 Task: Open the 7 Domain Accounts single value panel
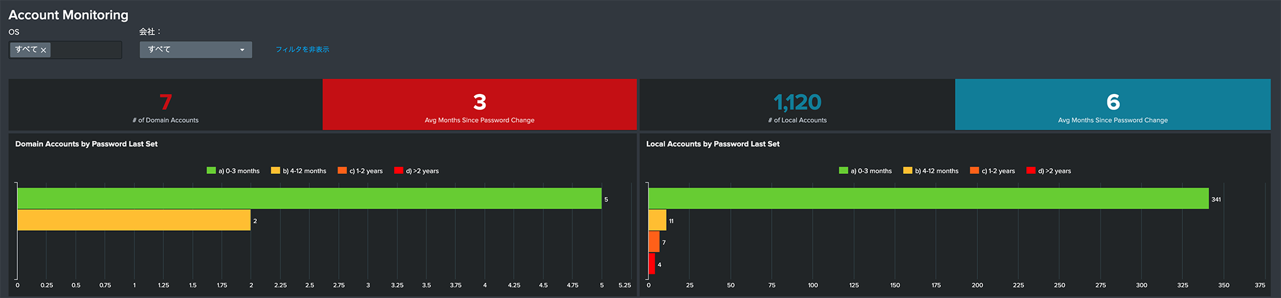click(x=165, y=105)
